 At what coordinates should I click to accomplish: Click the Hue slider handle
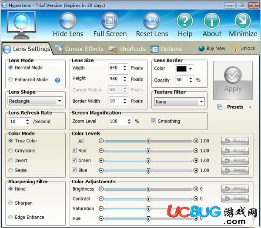point(148,219)
